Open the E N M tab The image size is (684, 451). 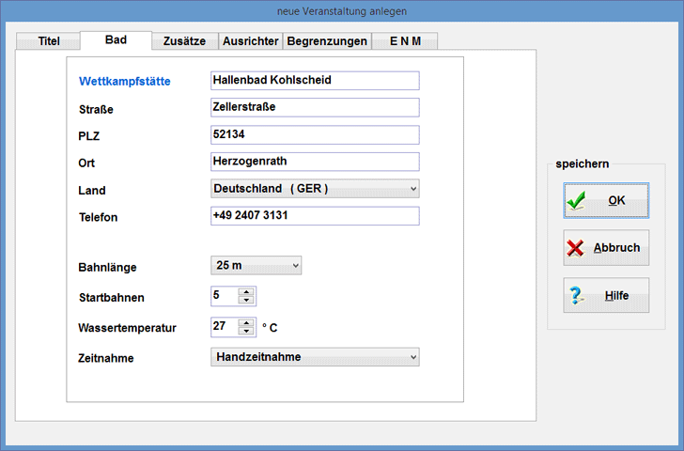pos(405,41)
